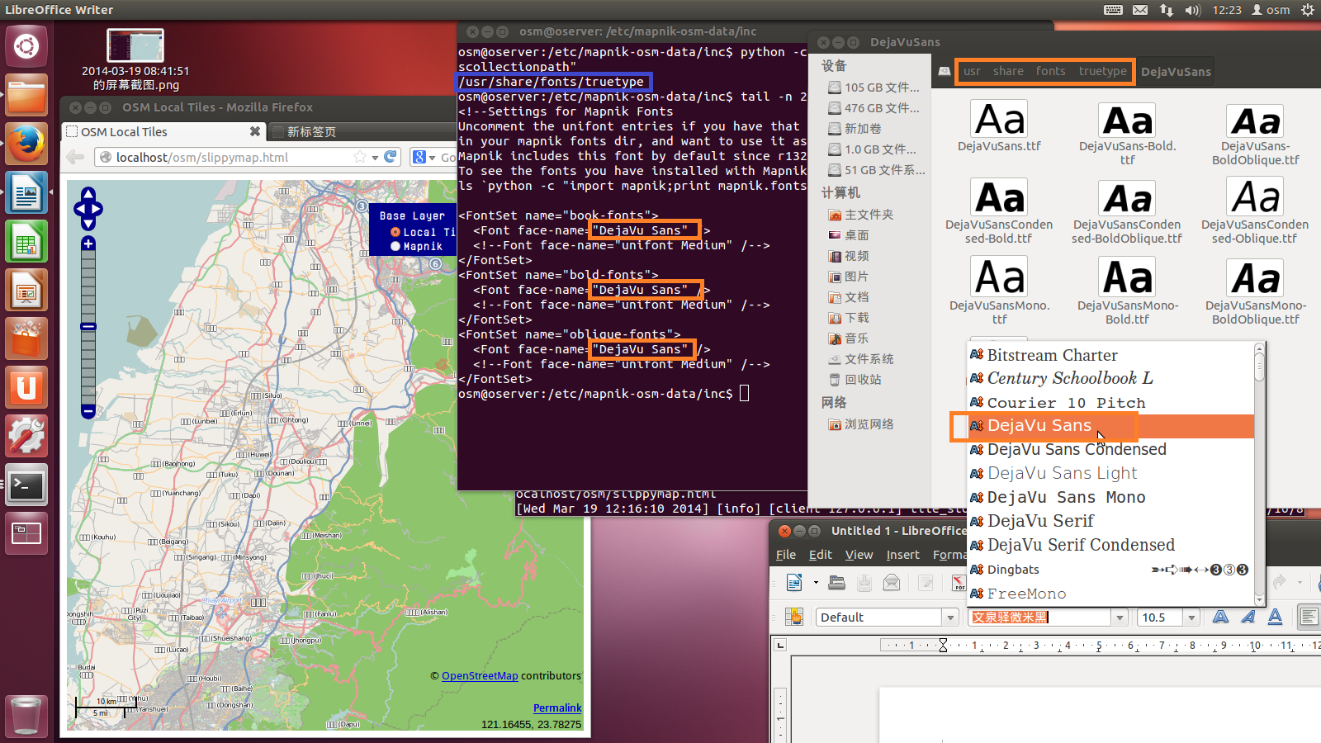Pan map down with the arrow control
The image size is (1321, 743).
click(x=88, y=222)
